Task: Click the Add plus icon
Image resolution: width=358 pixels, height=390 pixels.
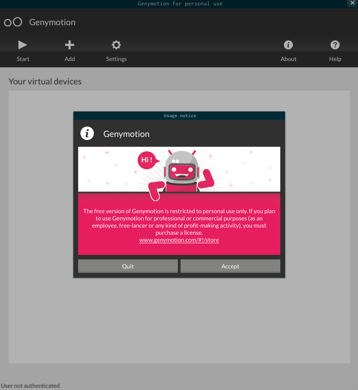Action: click(70, 45)
